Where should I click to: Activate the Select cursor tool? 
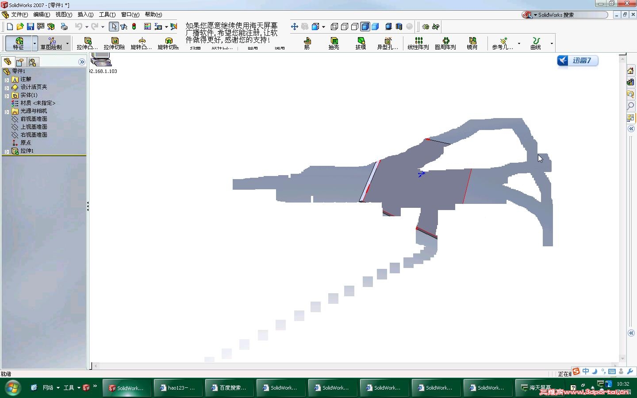(114, 27)
